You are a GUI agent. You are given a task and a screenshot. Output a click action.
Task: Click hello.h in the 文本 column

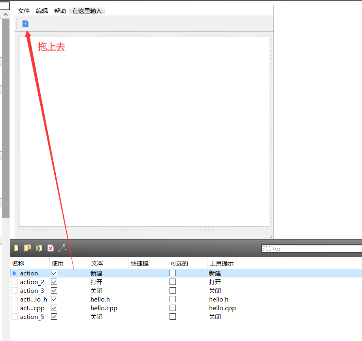100,300
